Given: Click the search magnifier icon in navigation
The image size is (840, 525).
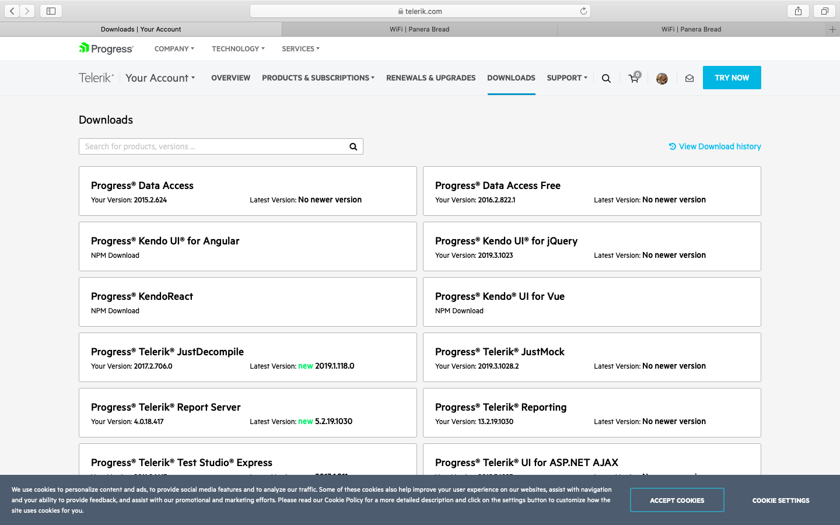Looking at the screenshot, I should pos(606,78).
